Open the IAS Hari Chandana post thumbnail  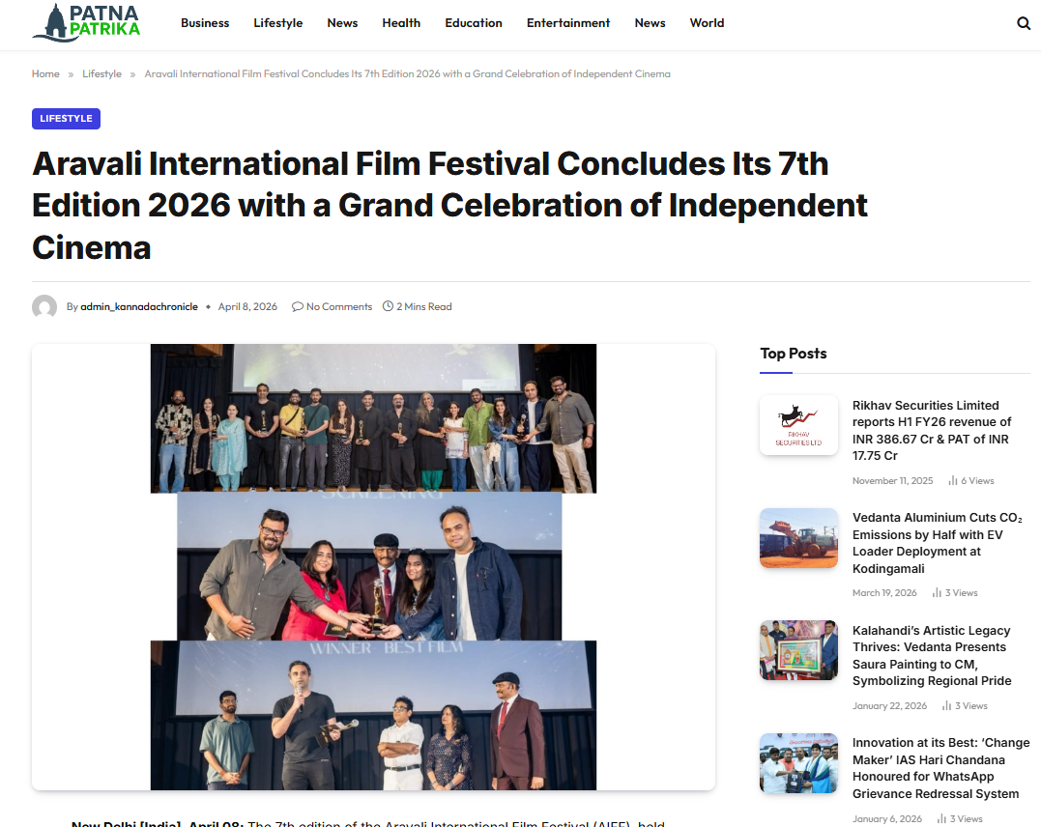(x=798, y=763)
